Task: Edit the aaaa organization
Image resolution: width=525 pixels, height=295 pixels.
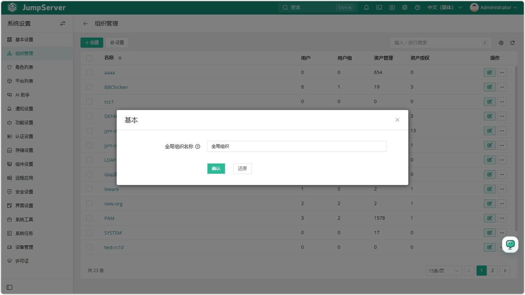Action: point(489,73)
